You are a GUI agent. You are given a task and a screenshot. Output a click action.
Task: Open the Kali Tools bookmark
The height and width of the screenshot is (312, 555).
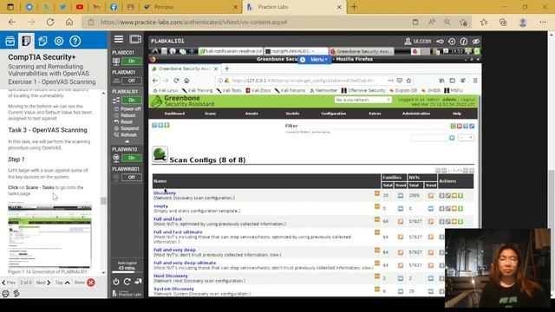click(229, 90)
